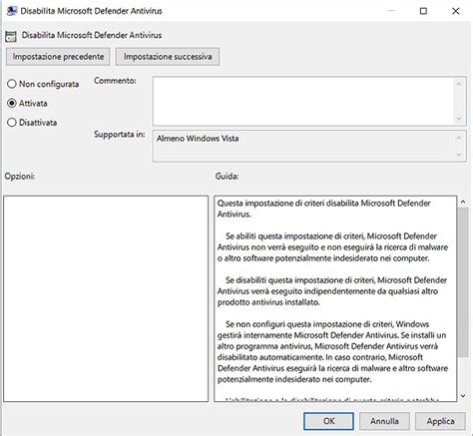Go to Impostazione successiva

(x=168, y=57)
